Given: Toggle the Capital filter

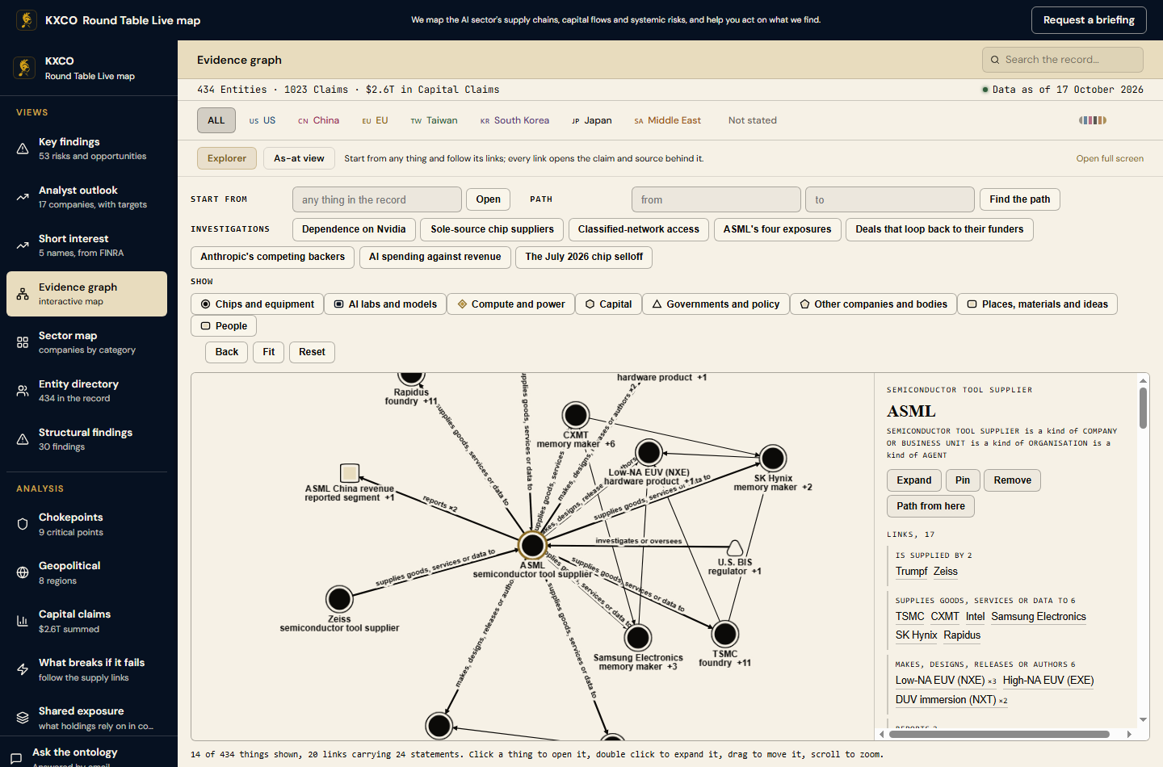Looking at the screenshot, I should pos(609,304).
